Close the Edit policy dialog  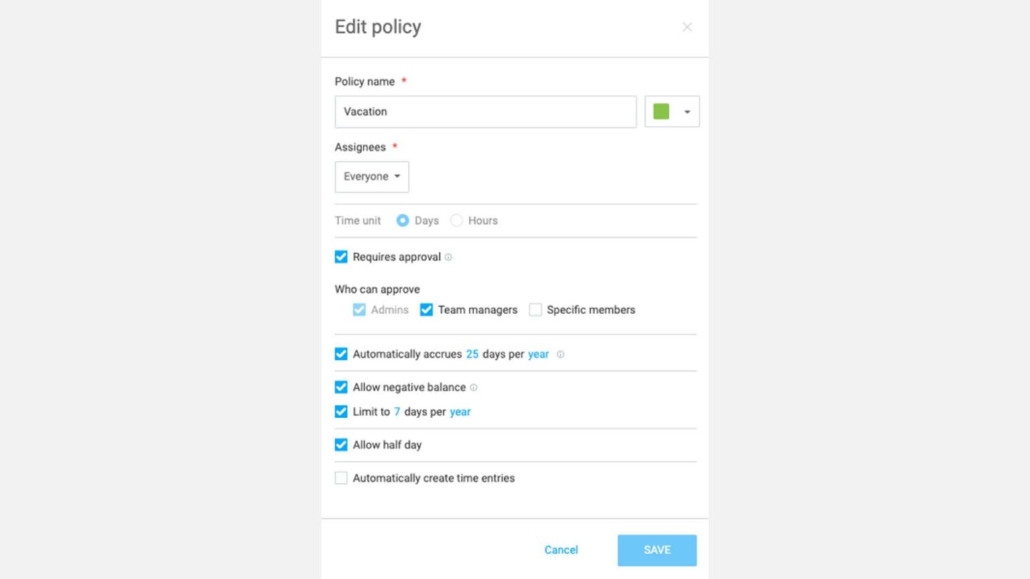(x=687, y=27)
